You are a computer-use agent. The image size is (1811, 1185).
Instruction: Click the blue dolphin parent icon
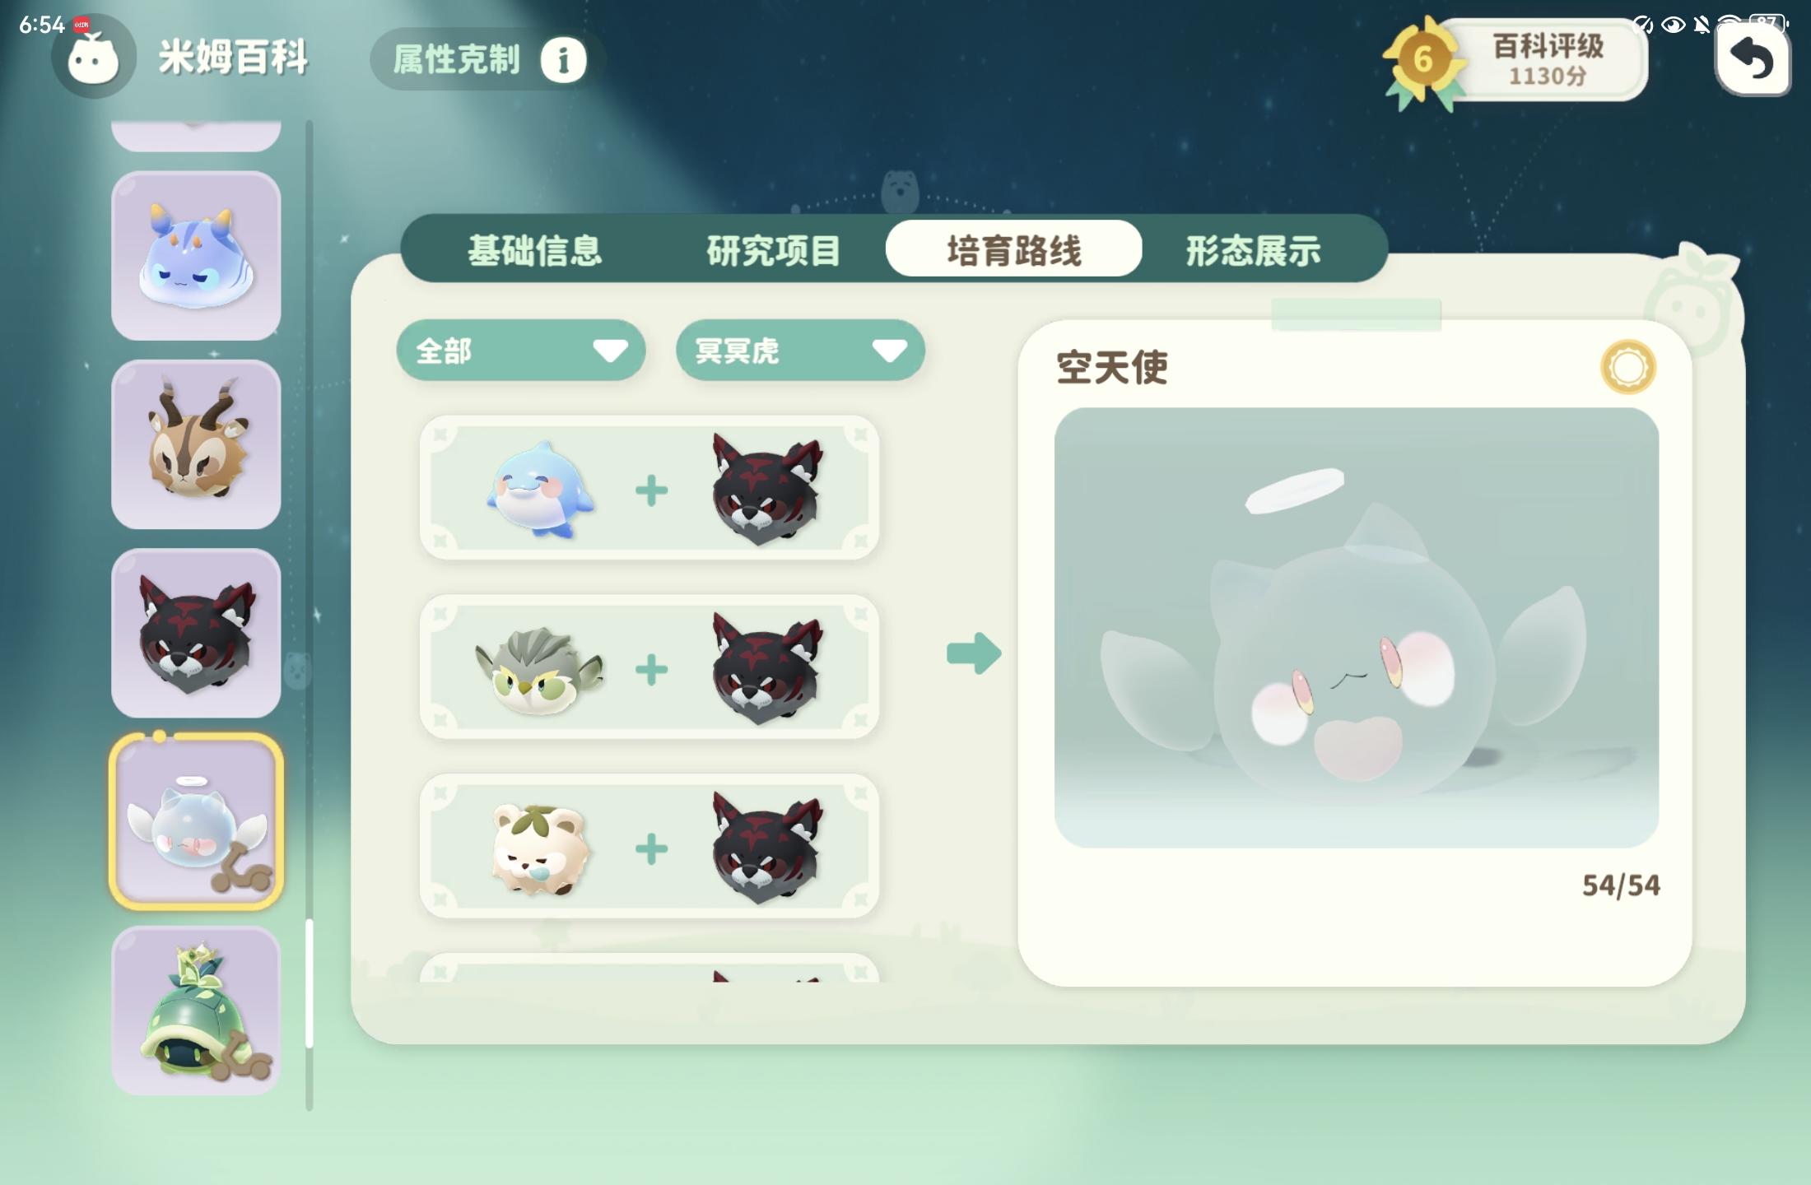pyautogui.click(x=541, y=490)
